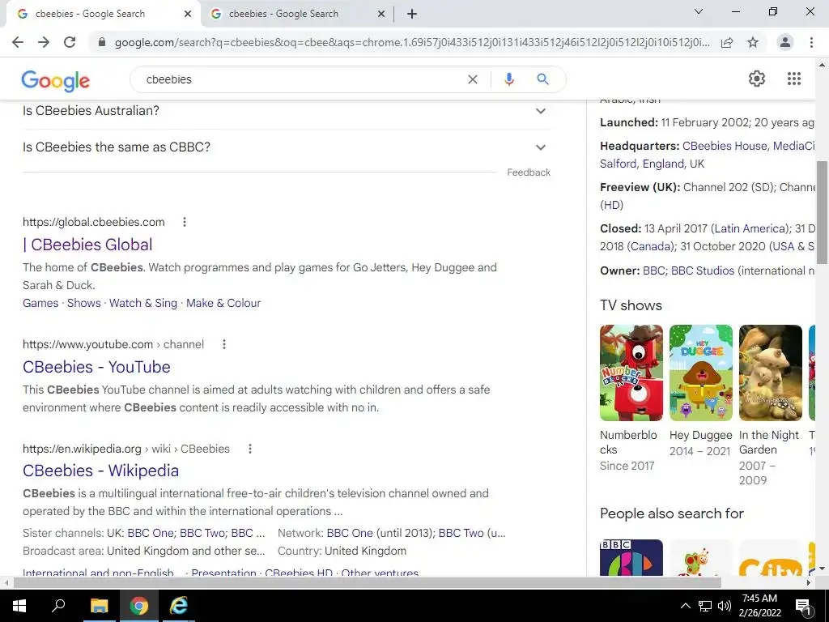Screen dimensions: 829x622
Task: Click the Google logo
Action: click(56, 80)
